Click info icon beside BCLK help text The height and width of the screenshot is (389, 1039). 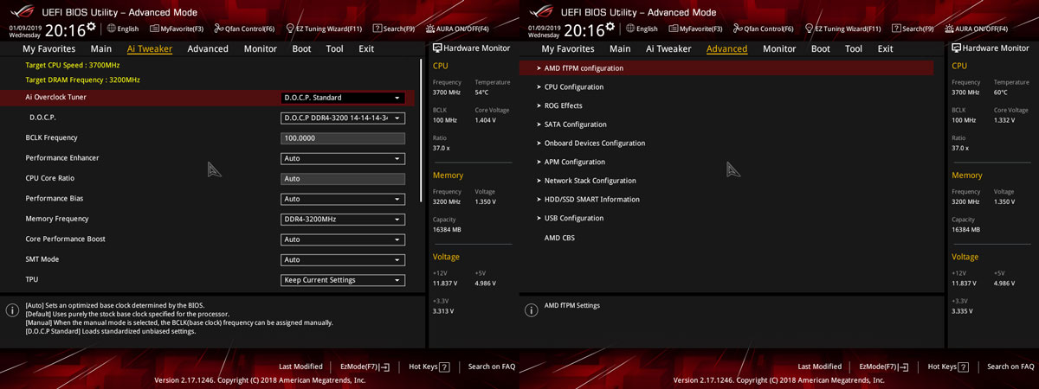coord(13,309)
